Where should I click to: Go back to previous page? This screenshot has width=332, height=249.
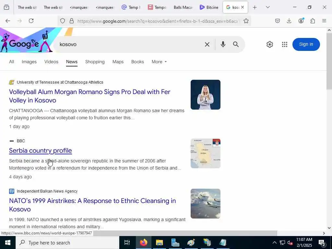(8, 21)
